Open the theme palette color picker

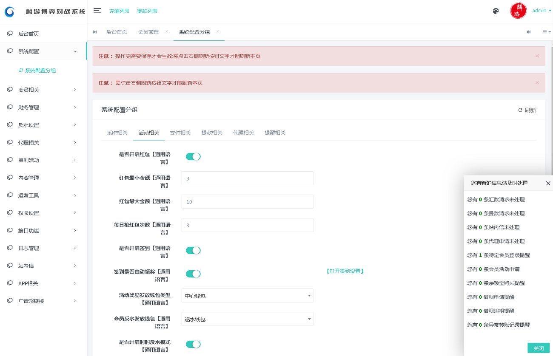(496, 11)
